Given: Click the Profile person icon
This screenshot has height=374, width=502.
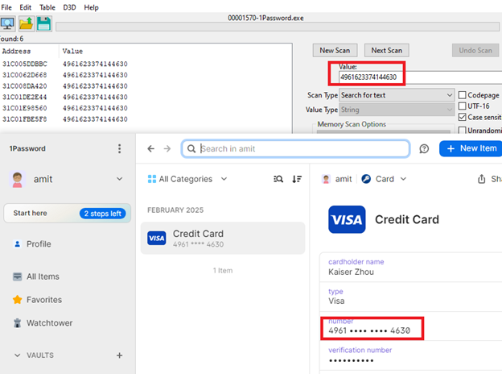Looking at the screenshot, I should tap(17, 244).
